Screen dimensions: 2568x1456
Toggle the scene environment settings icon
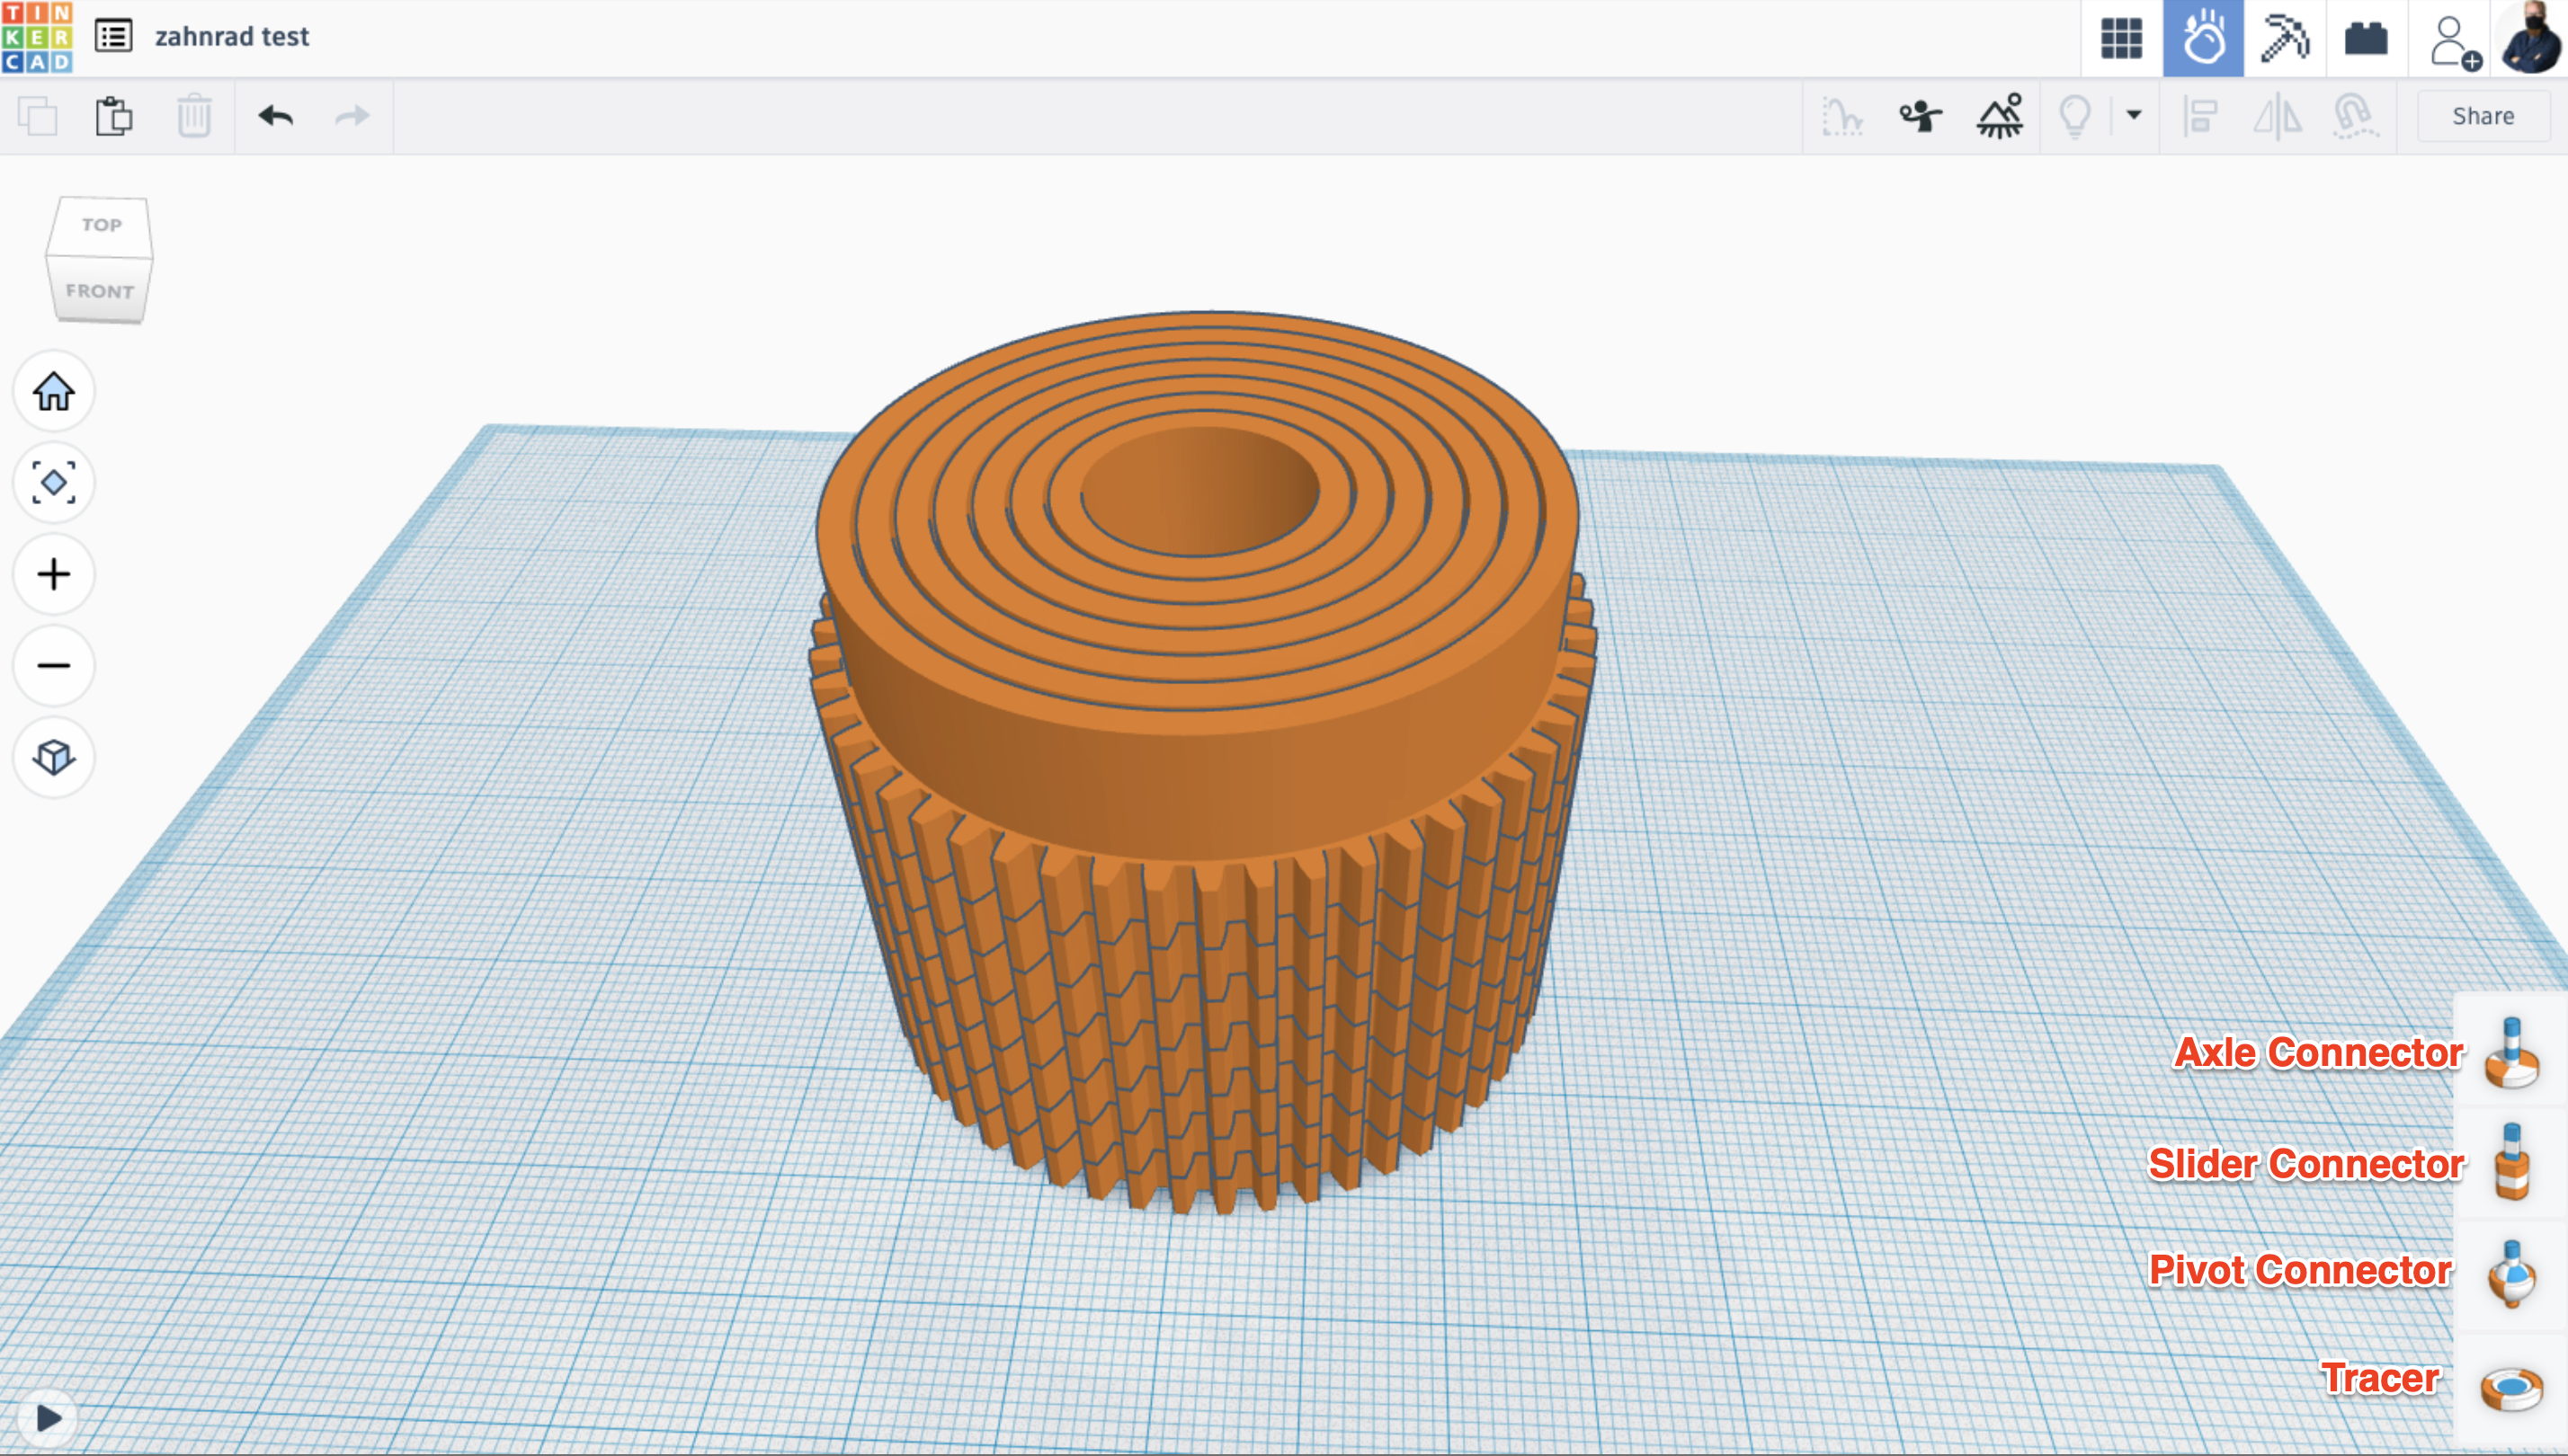[1999, 116]
